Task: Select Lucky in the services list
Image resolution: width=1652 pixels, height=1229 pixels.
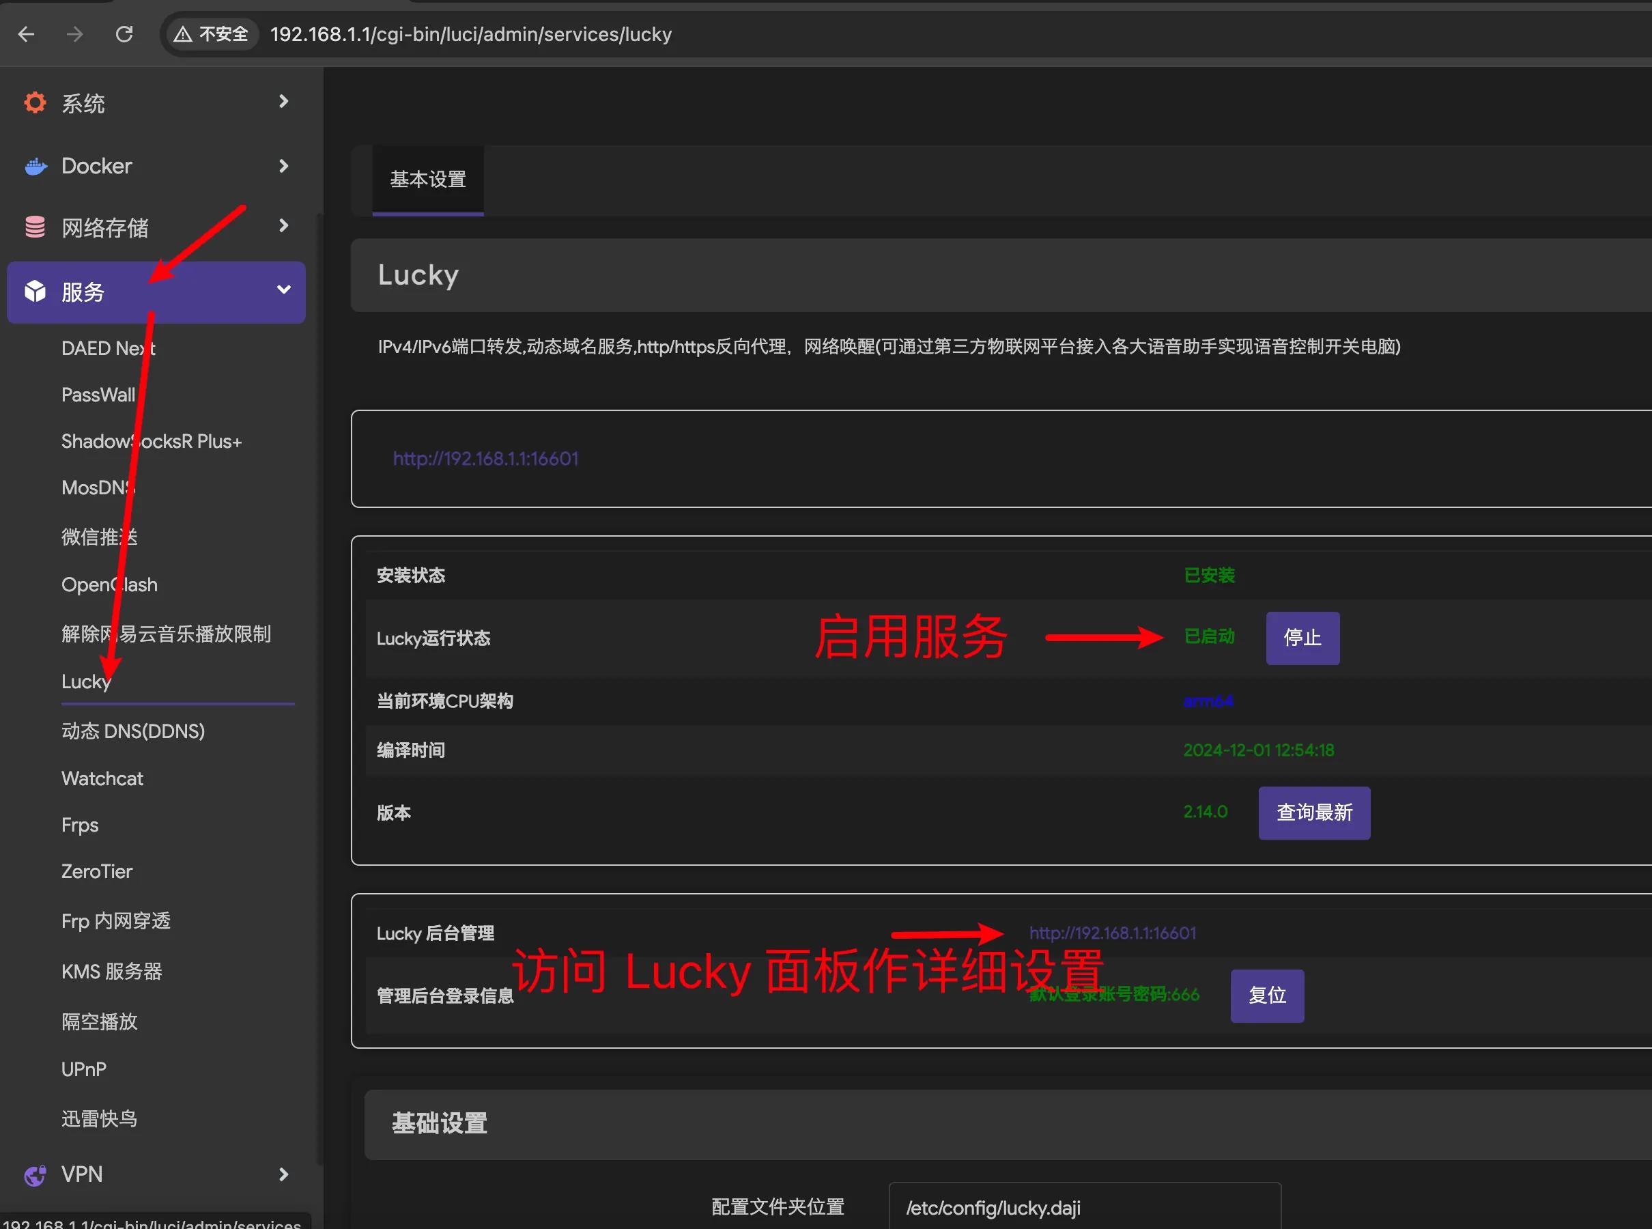Action: (x=86, y=681)
